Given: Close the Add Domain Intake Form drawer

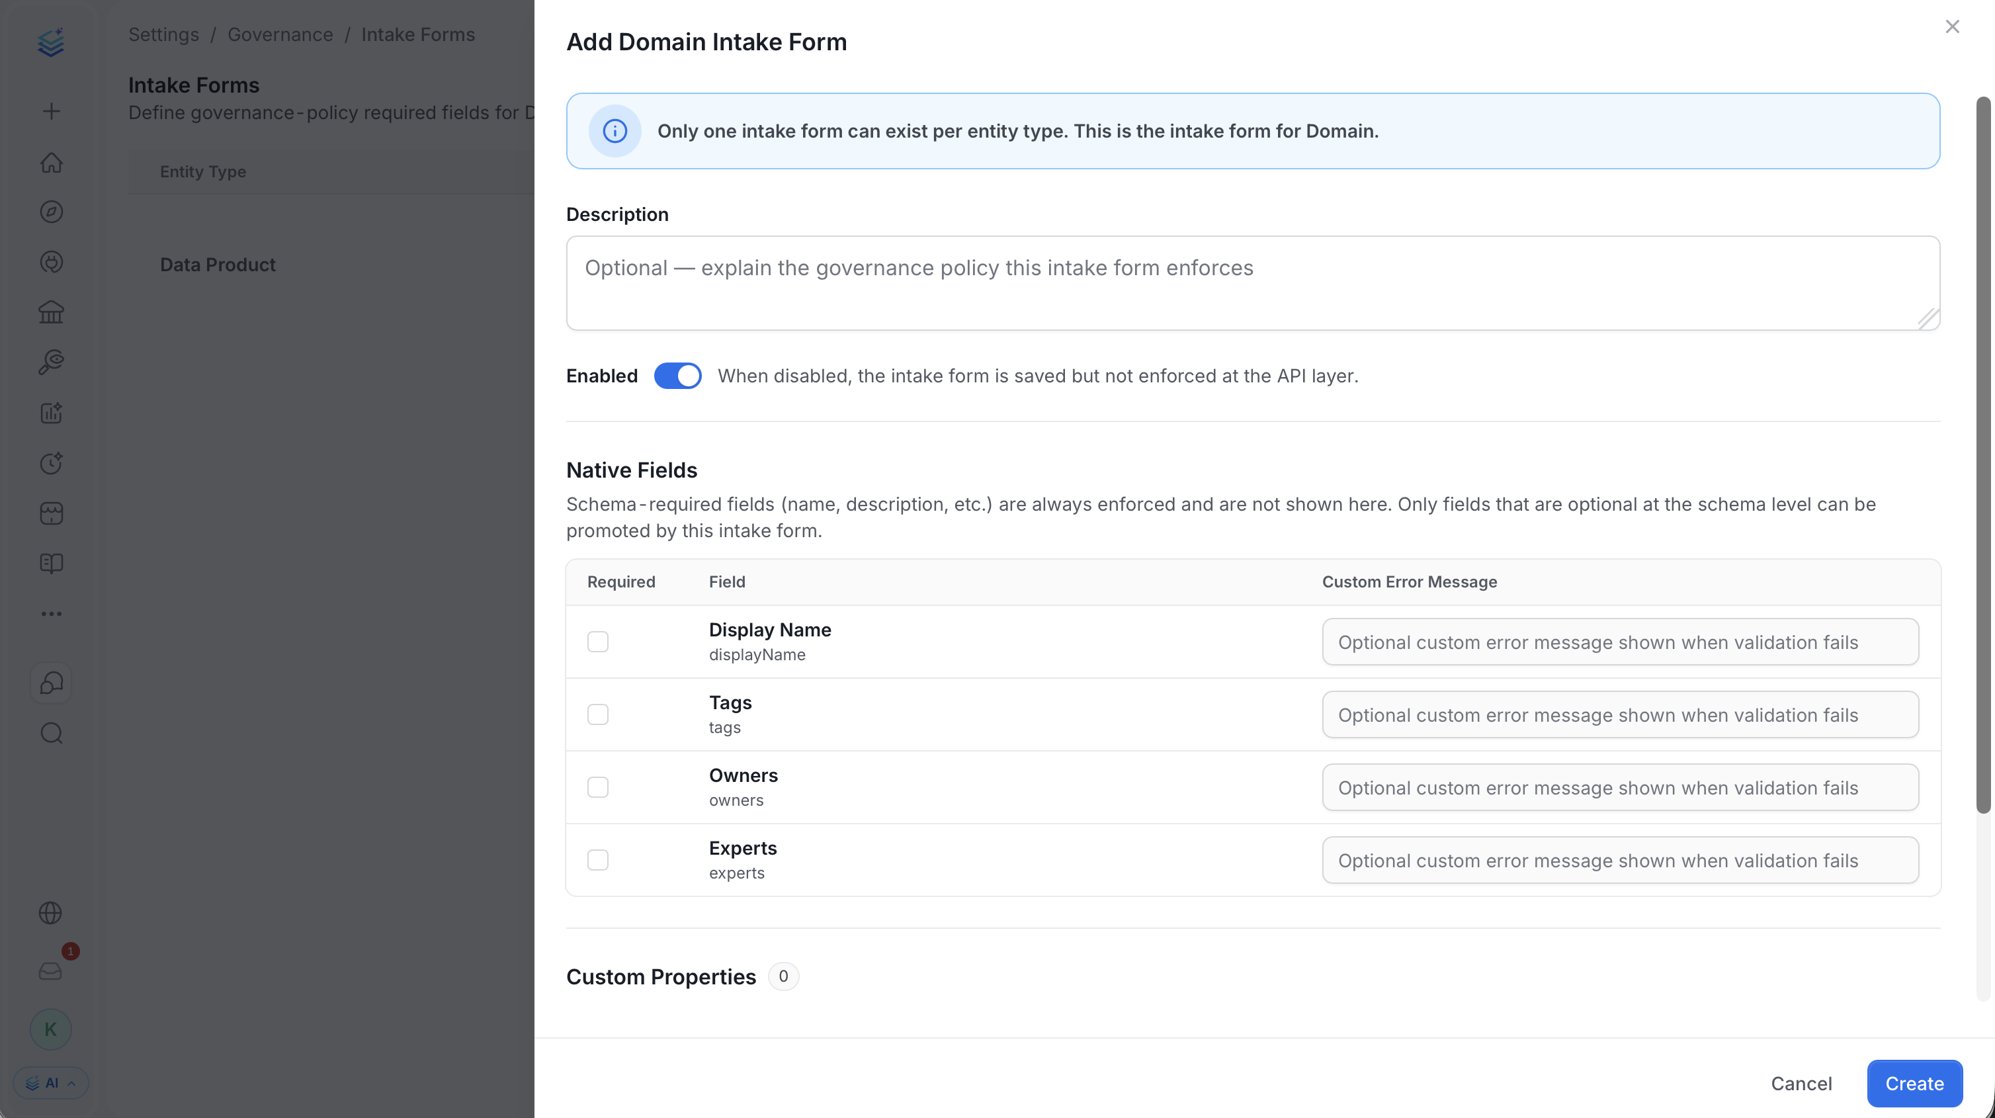Looking at the screenshot, I should [x=1953, y=26].
